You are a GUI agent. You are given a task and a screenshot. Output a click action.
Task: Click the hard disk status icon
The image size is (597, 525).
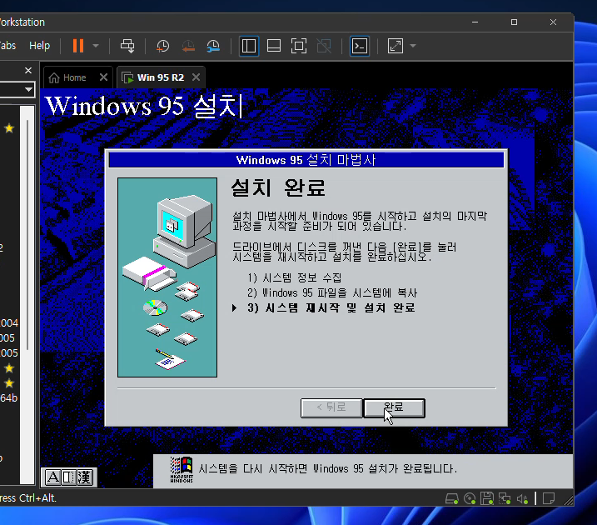click(x=452, y=498)
